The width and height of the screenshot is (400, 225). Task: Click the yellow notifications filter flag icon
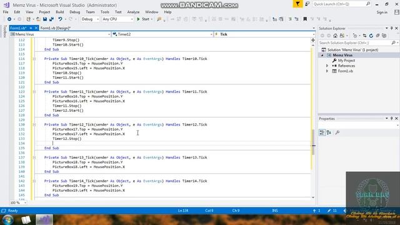(x=297, y=4)
